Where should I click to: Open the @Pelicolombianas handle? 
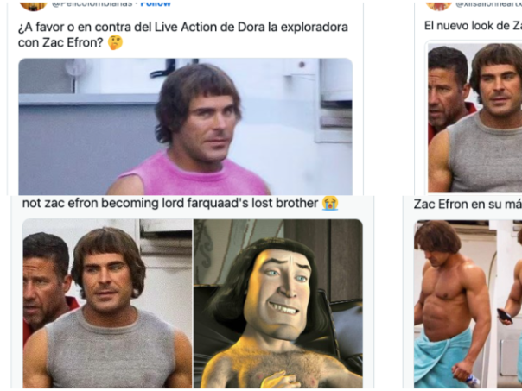(x=92, y=4)
